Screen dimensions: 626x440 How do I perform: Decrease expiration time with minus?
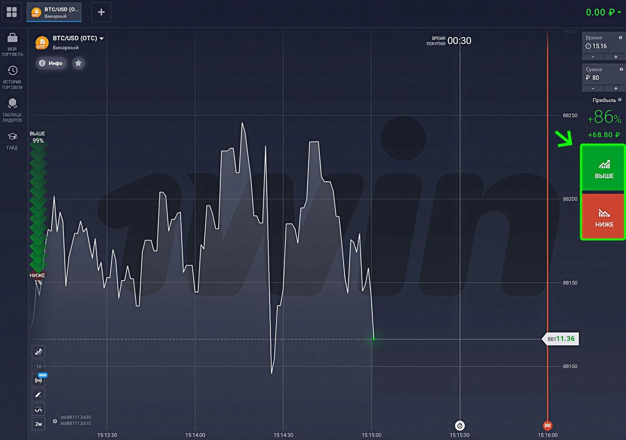[x=593, y=57]
